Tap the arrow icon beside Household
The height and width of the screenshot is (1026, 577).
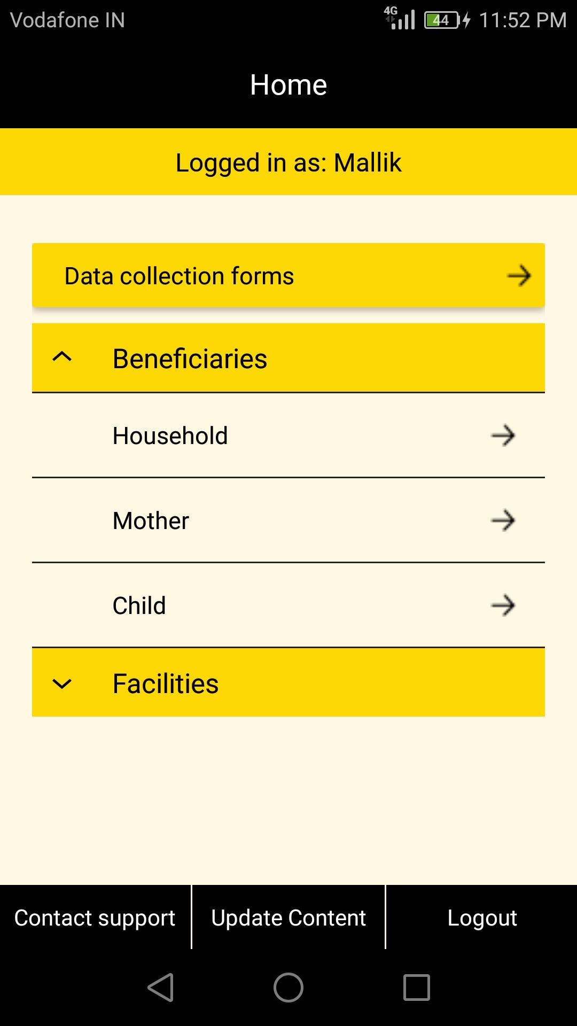tap(503, 436)
